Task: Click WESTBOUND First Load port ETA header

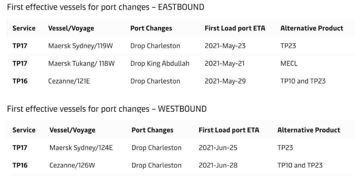Action: click(x=229, y=130)
